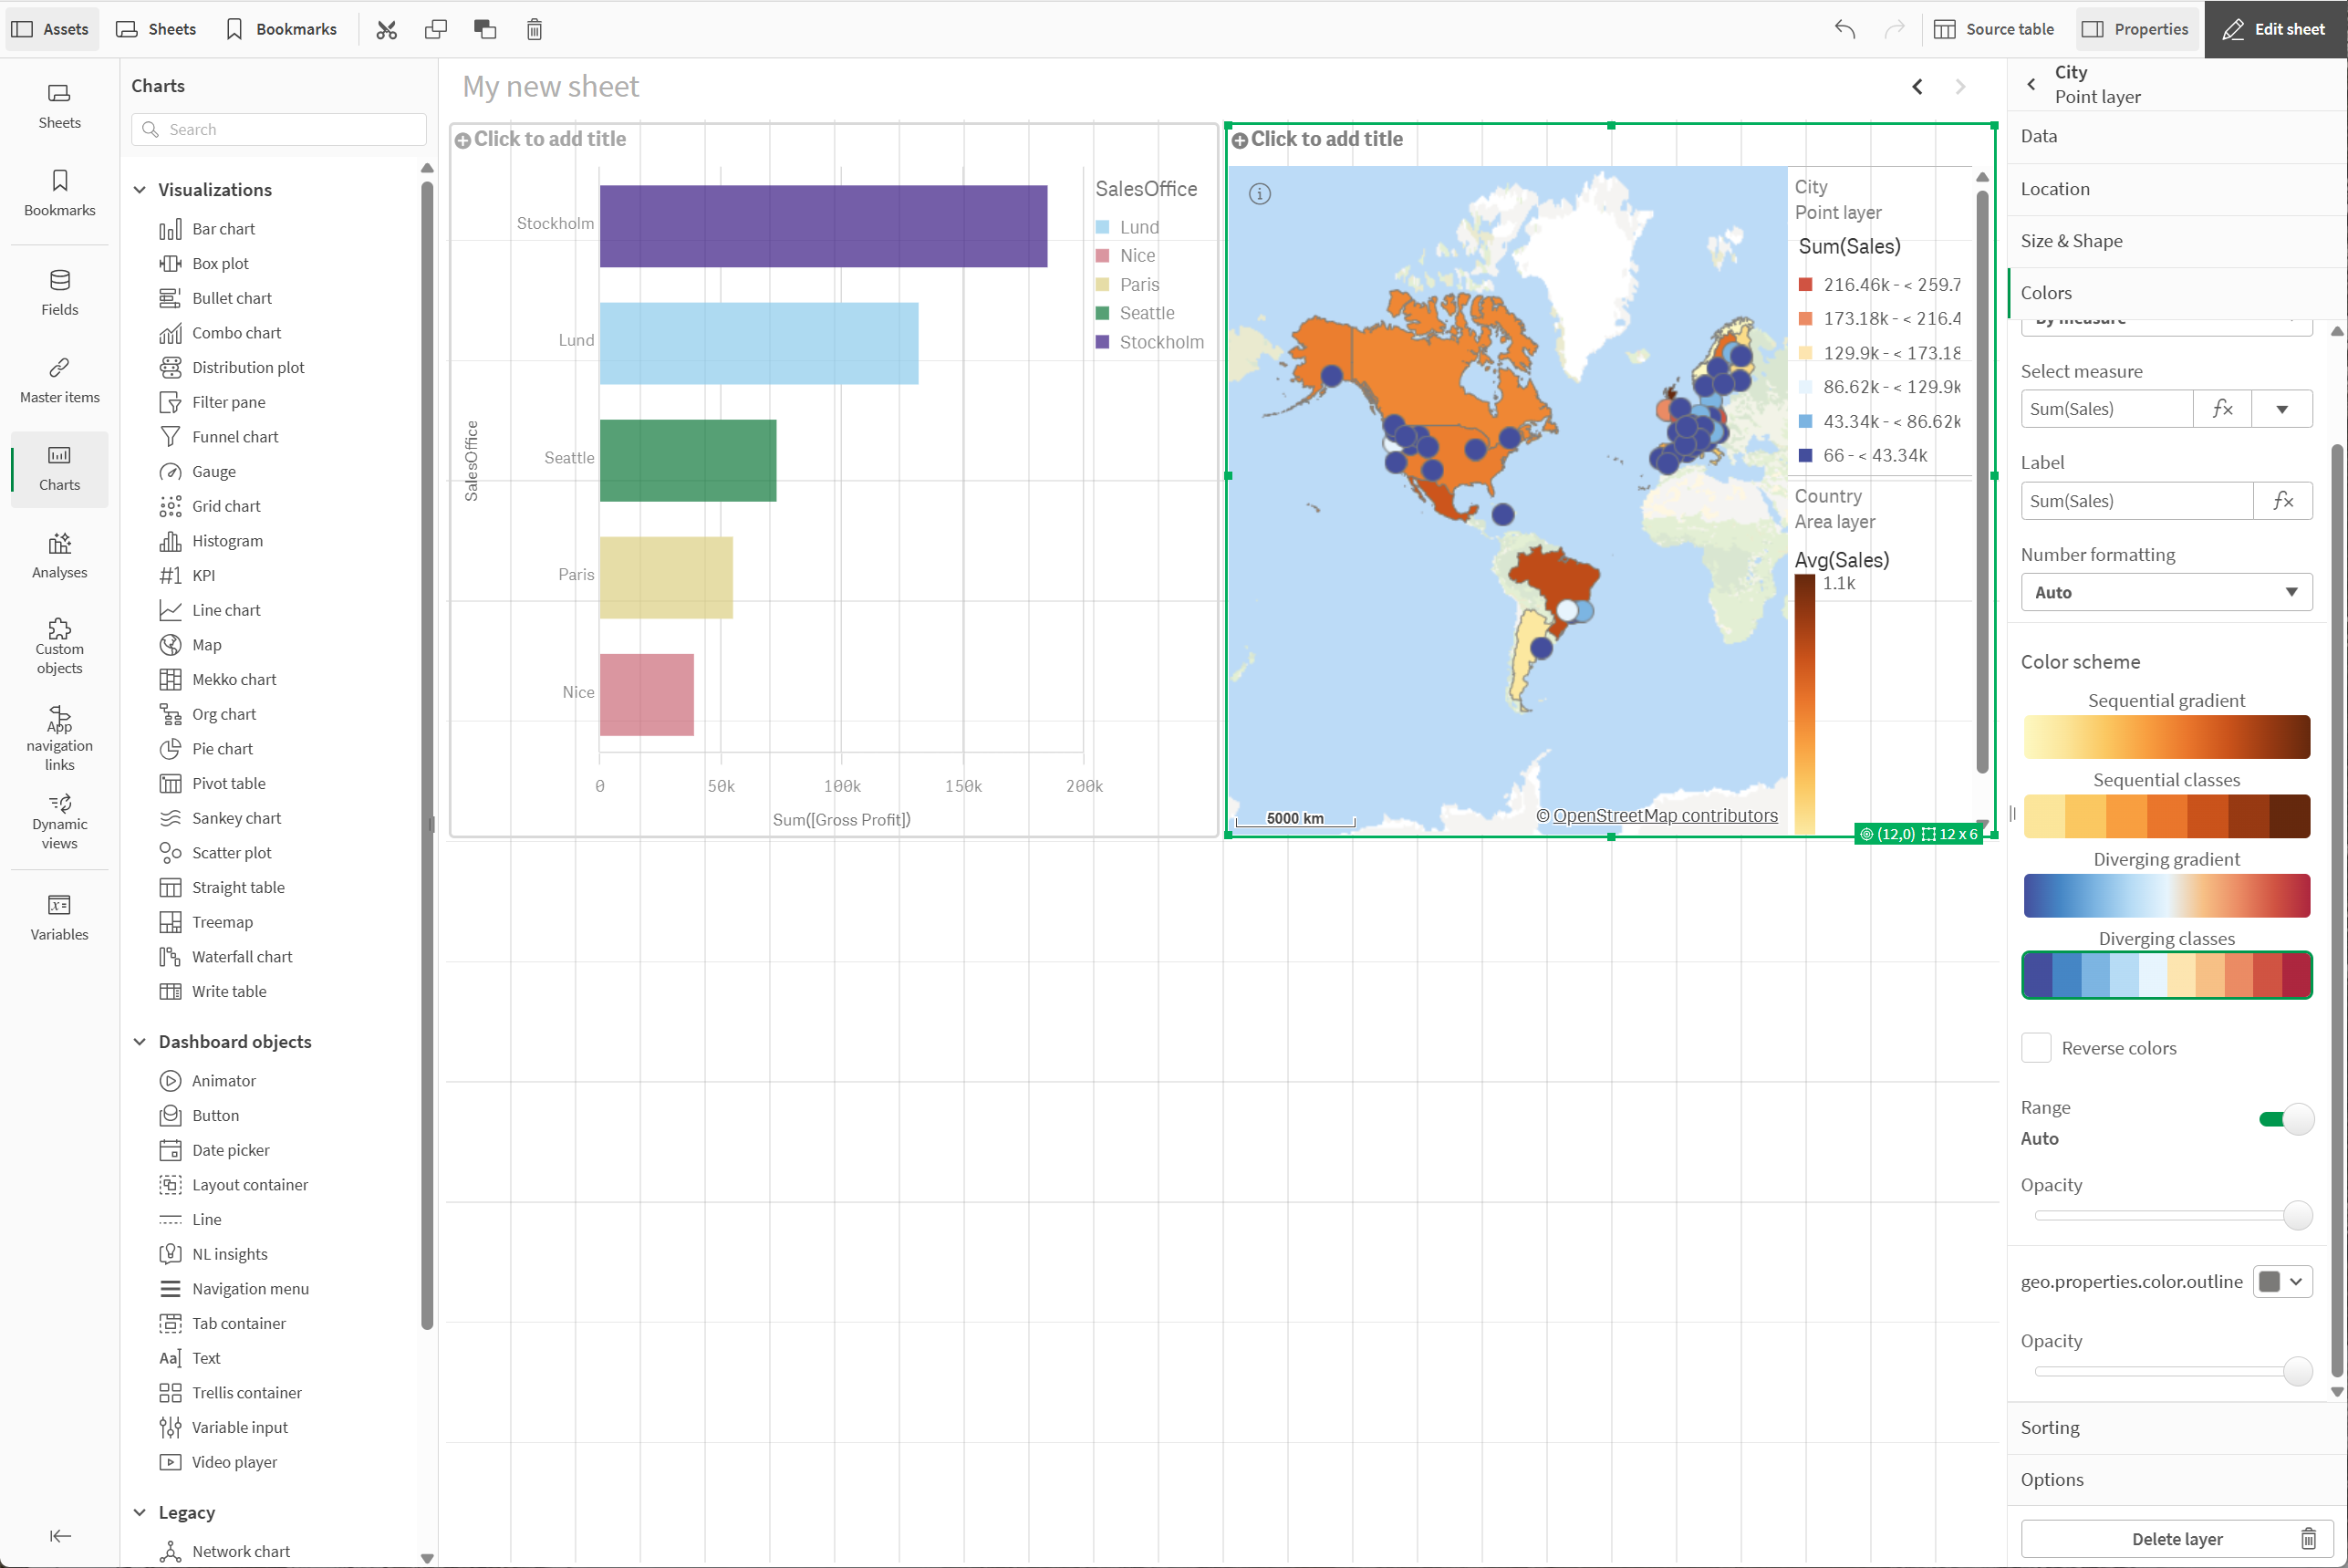This screenshot has width=2348, height=1568.
Task: Enable the Reverse colors checkbox
Action: click(x=2036, y=1048)
